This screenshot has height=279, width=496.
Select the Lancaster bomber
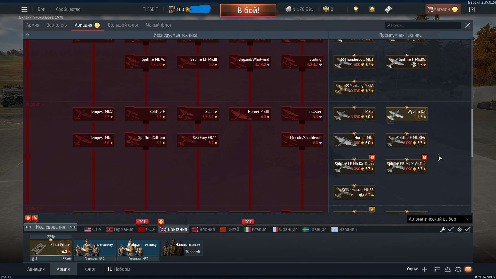click(302, 114)
